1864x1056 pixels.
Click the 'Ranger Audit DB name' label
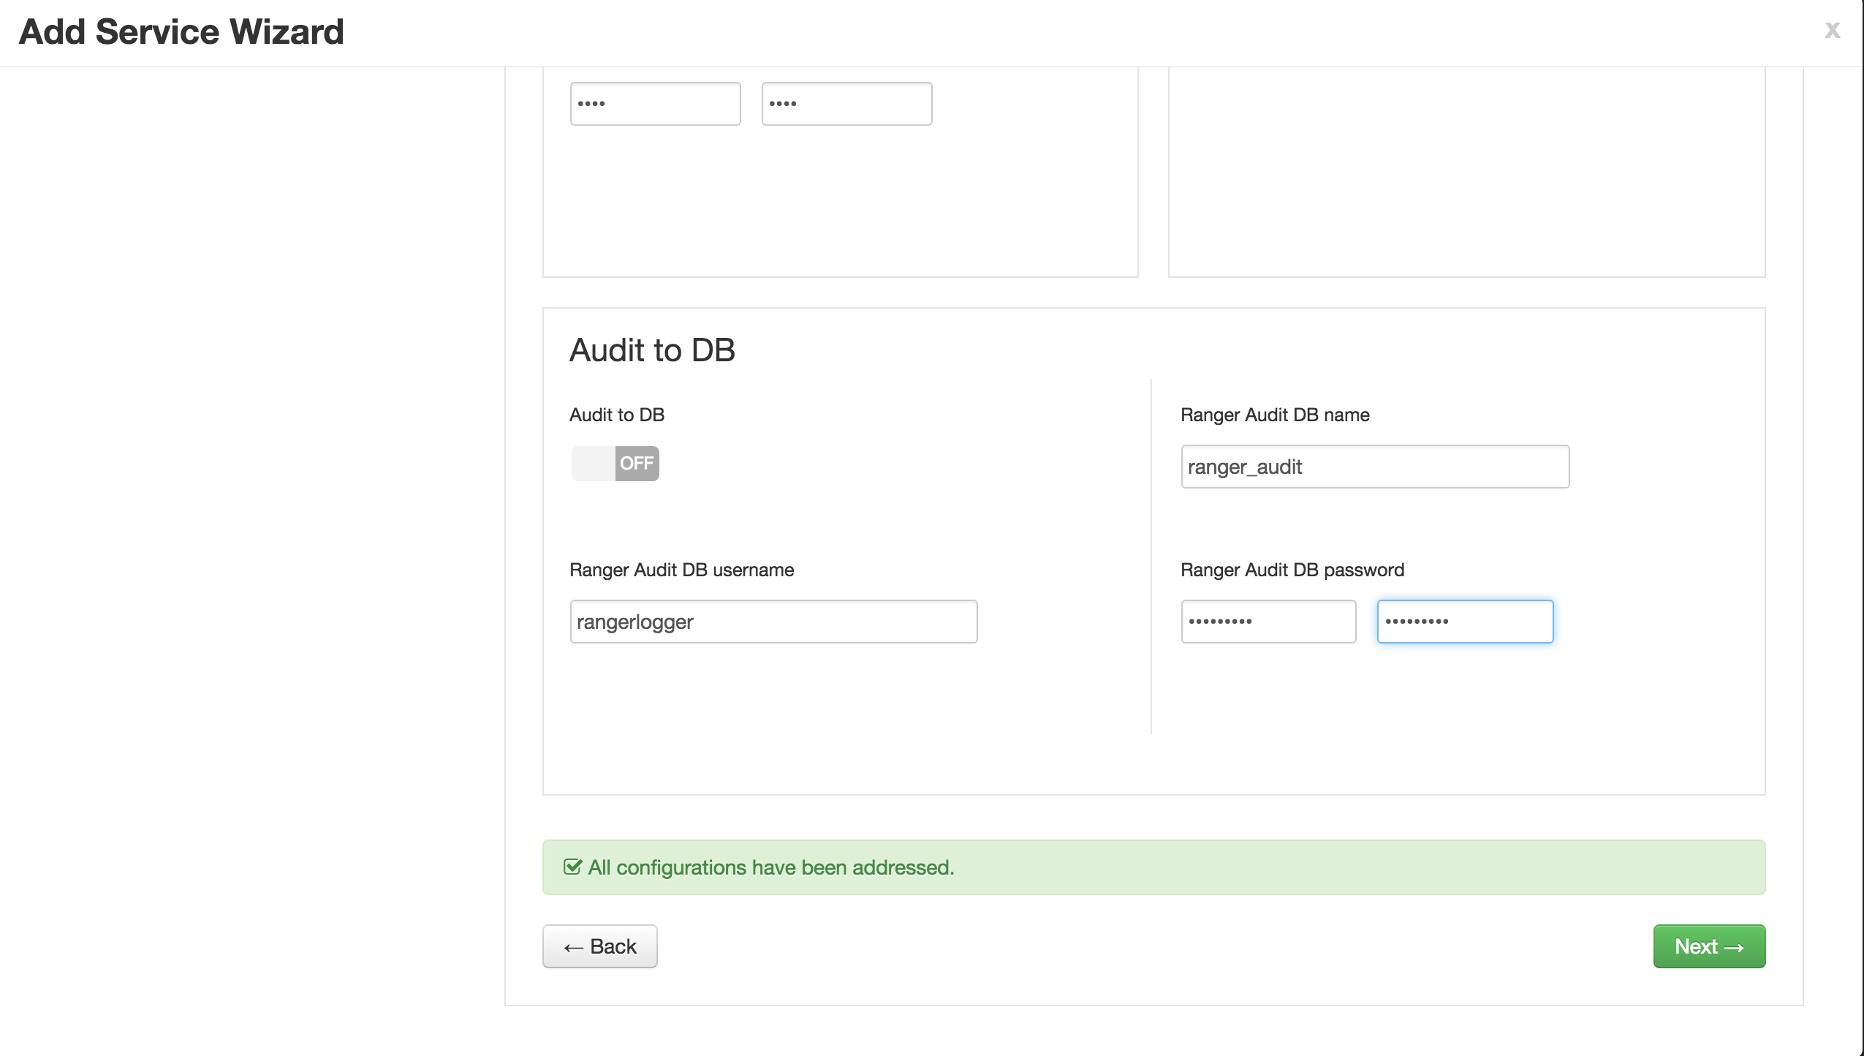coord(1275,415)
